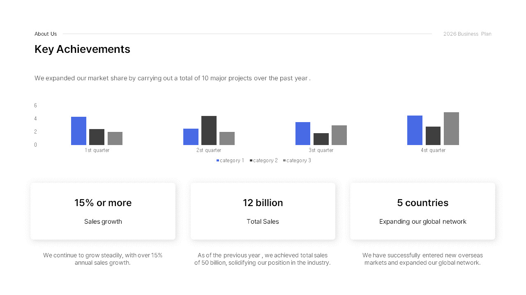The image size is (526, 295).
Task: Click the blue bar in 4st quarter
Action: [x=415, y=130]
